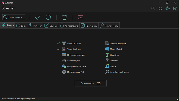Image resolution: width=179 pixels, height=101 pixels.
Task: Click the window size grip in the corner
Action: coord(177,99)
